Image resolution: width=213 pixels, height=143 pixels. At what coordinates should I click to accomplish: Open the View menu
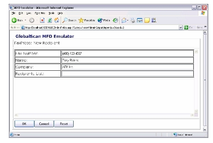(x=29, y=13)
